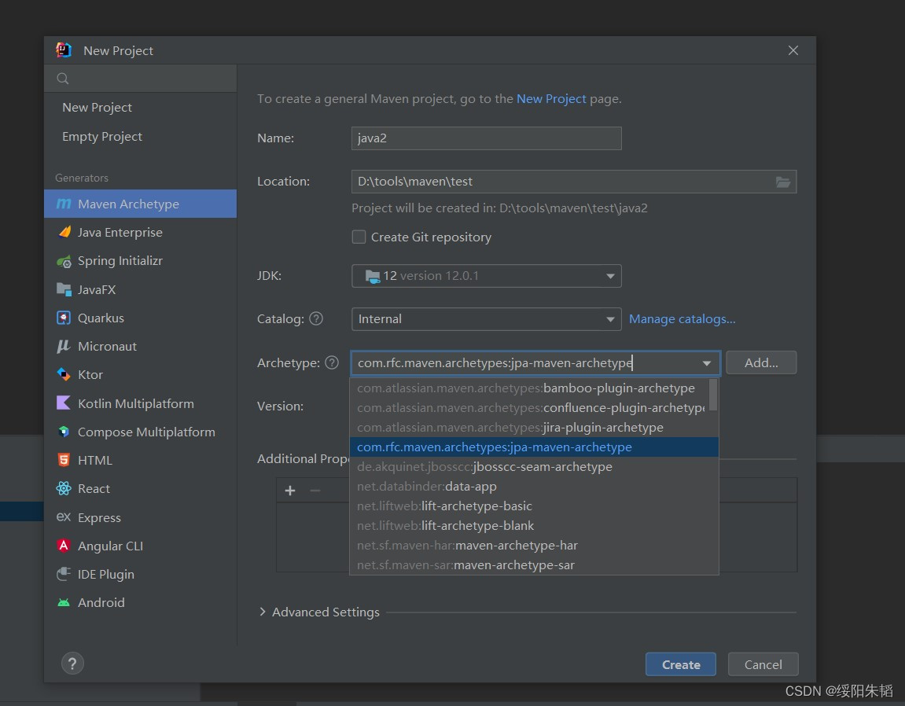905x706 pixels.
Task: Click the search magnifier icon in sidebar
Action: [x=63, y=79]
